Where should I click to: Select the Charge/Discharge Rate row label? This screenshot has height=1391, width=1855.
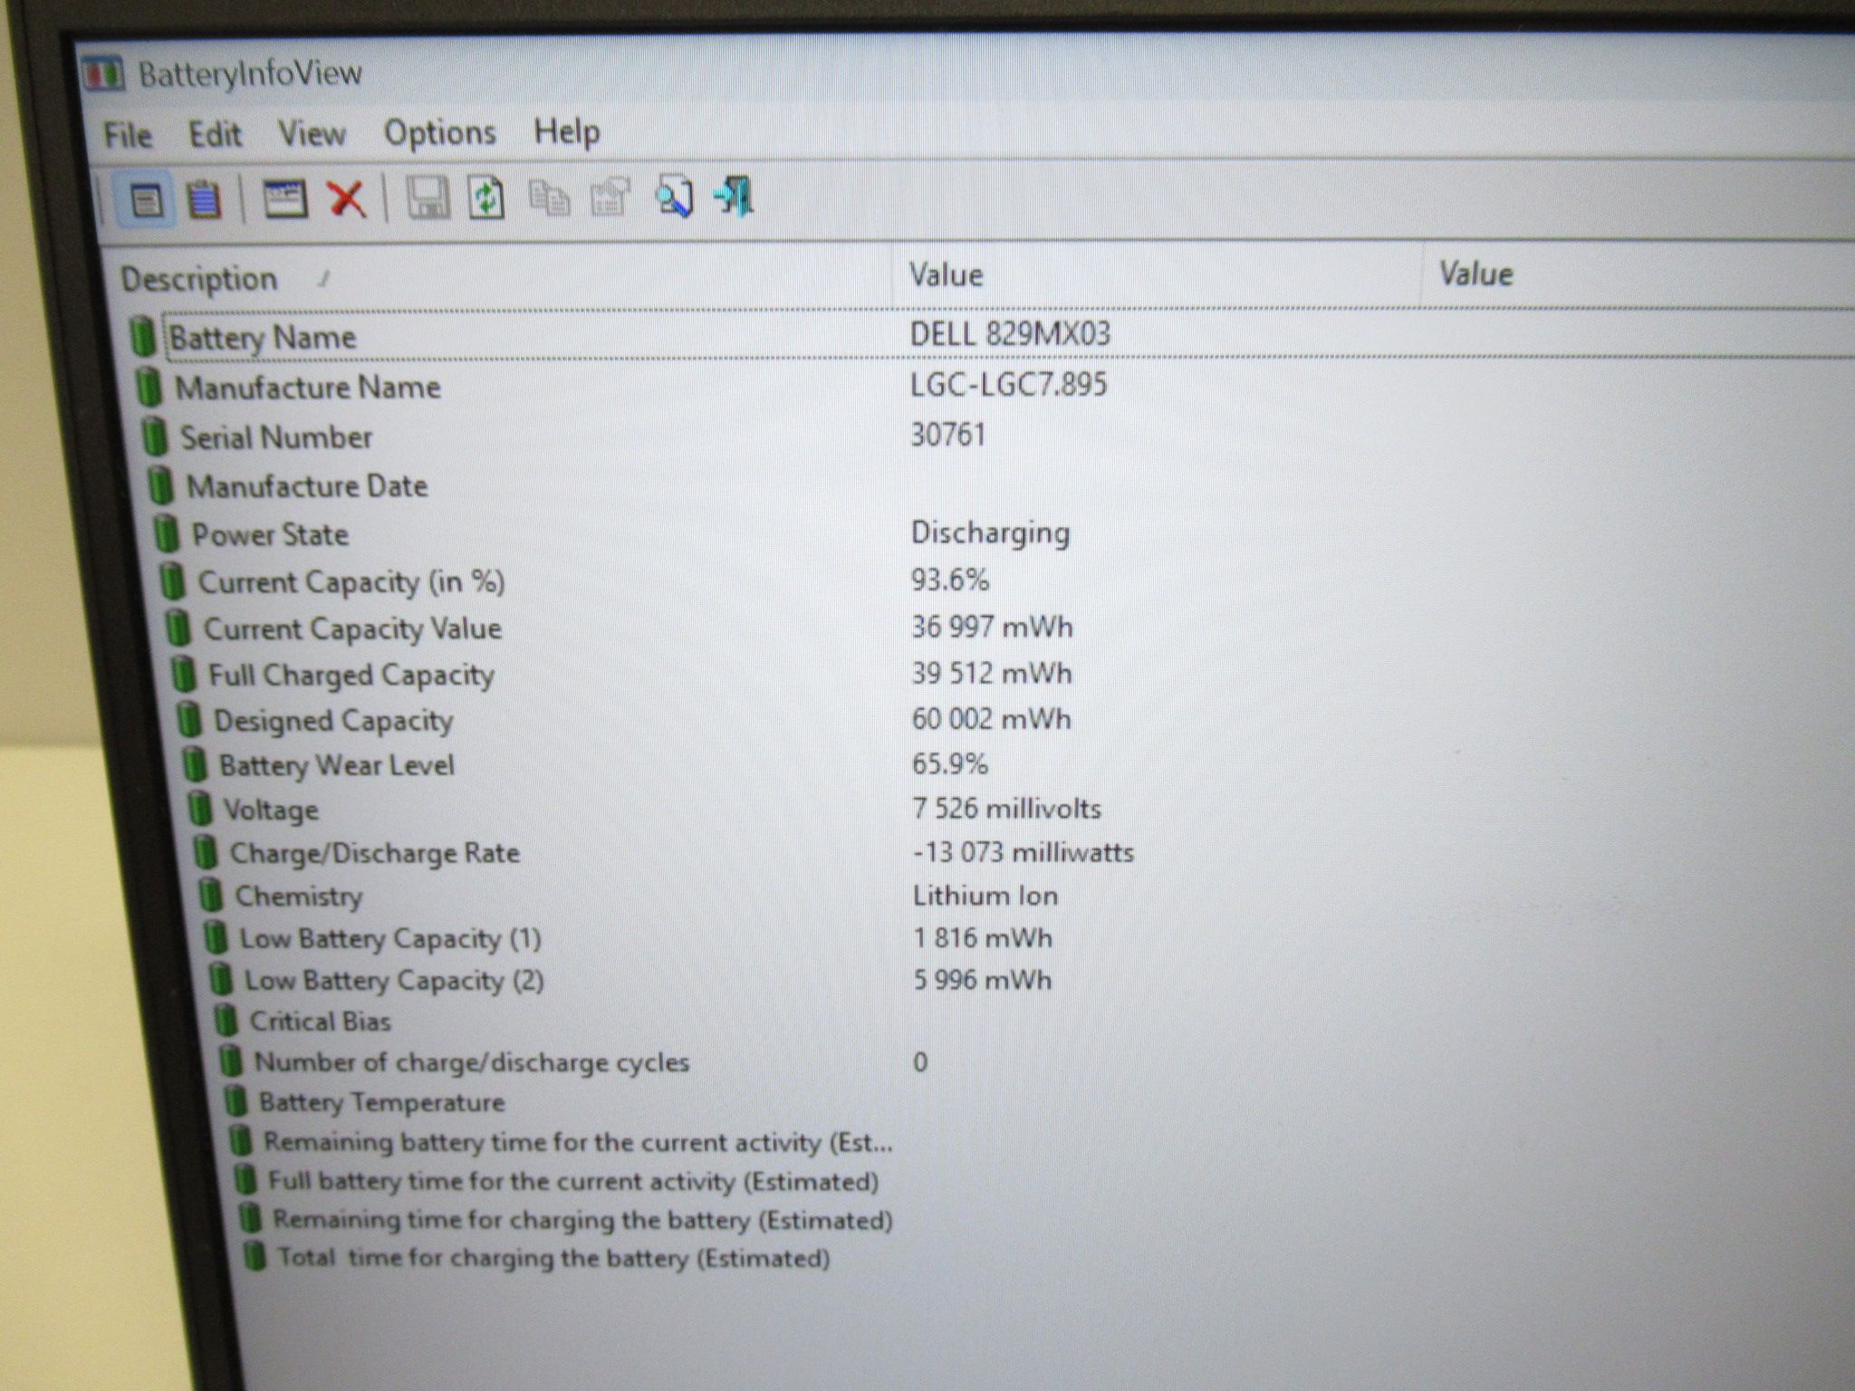[x=375, y=853]
